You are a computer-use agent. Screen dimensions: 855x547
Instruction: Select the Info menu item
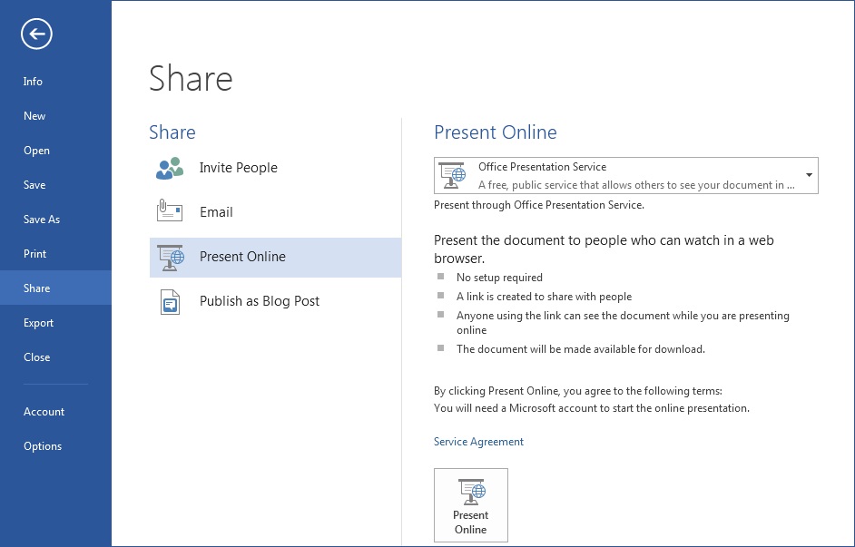click(x=33, y=81)
